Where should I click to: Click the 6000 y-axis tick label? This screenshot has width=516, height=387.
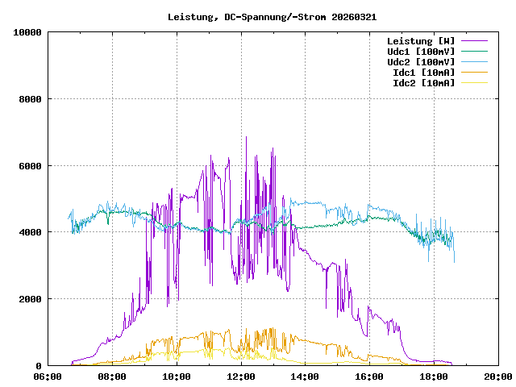(x=30, y=166)
